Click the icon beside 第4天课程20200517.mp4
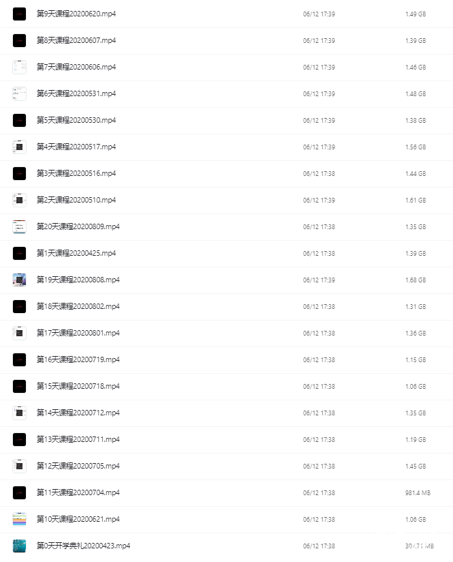 (19, 147)
